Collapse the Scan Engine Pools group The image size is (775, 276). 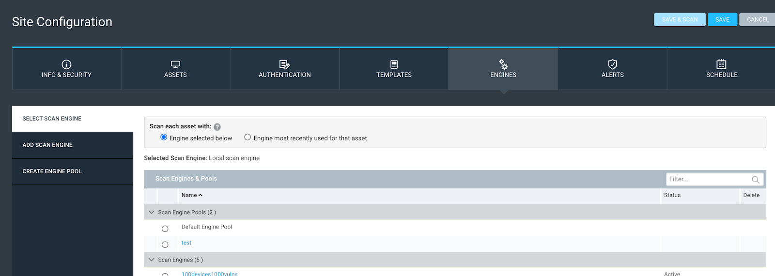152,212
